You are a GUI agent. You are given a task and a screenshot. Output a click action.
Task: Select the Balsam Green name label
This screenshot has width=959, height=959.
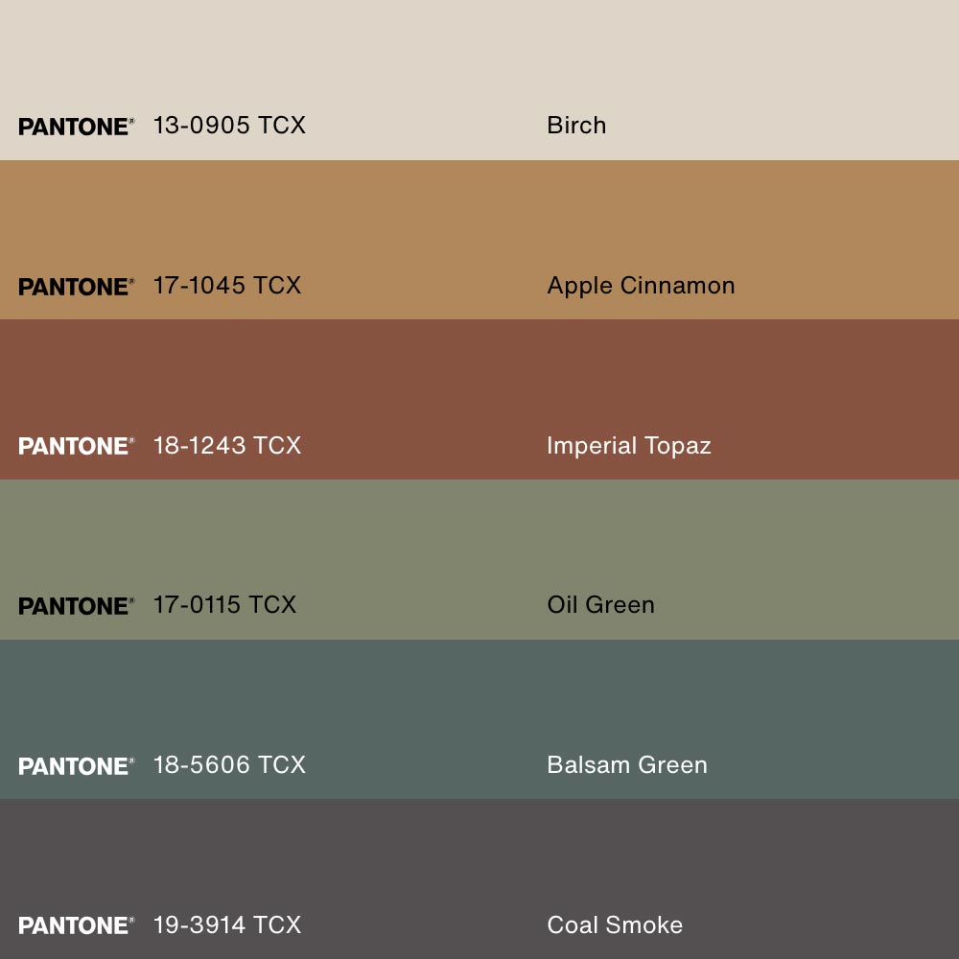626,765
